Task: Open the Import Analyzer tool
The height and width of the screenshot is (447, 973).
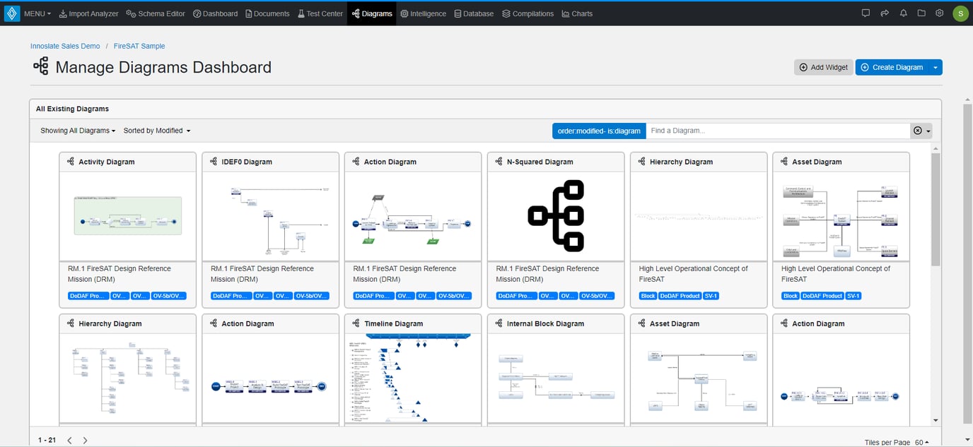Action: 88,13
